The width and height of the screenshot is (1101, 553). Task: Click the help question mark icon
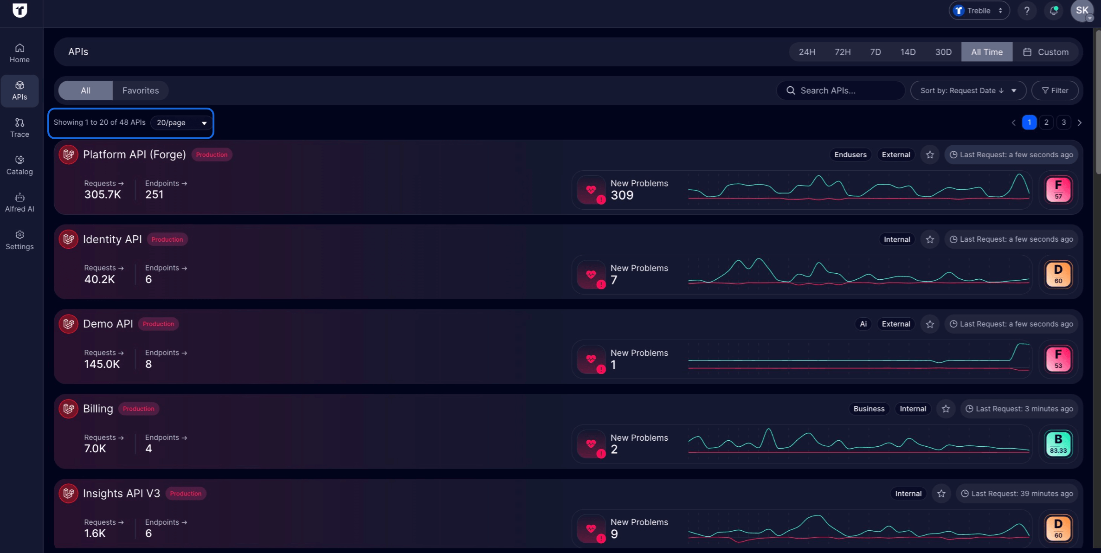coord(1027,10)
